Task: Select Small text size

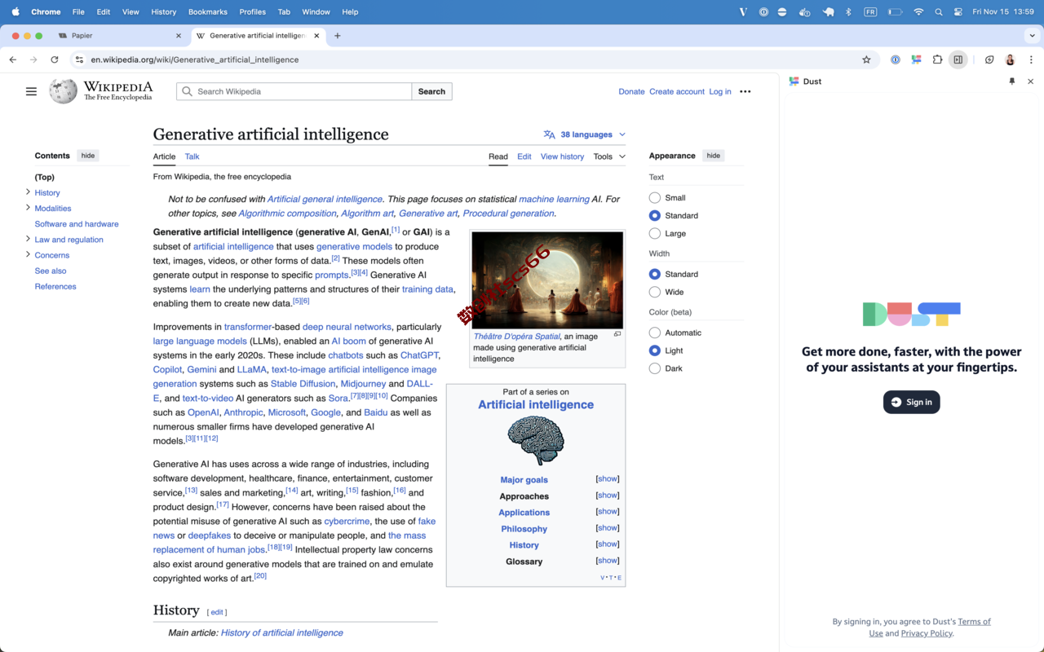Action: click(x=655, y=198)
